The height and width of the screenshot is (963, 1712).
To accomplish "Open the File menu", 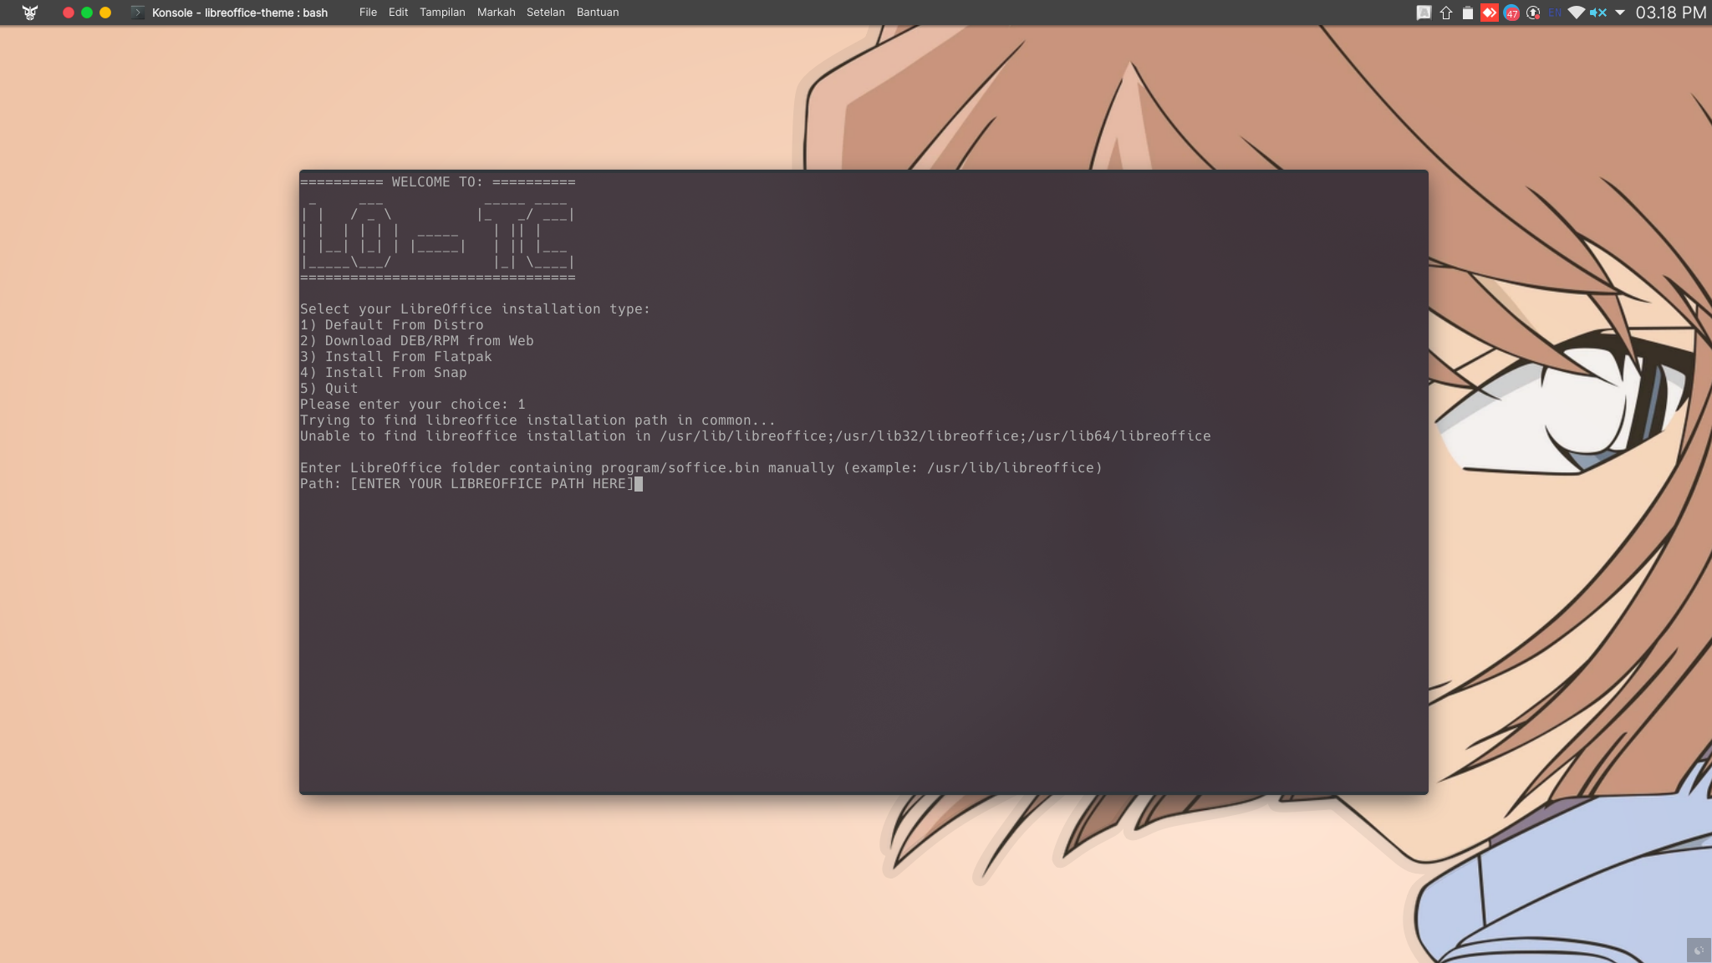I will click(x=368, y=13).
